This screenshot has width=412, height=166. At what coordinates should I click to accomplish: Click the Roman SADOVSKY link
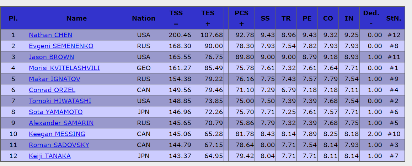coord(59,145)
